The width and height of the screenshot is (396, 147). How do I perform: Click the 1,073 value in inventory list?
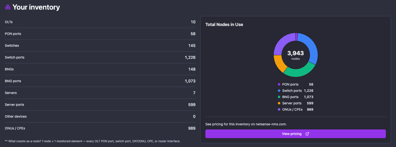[190, 81]
